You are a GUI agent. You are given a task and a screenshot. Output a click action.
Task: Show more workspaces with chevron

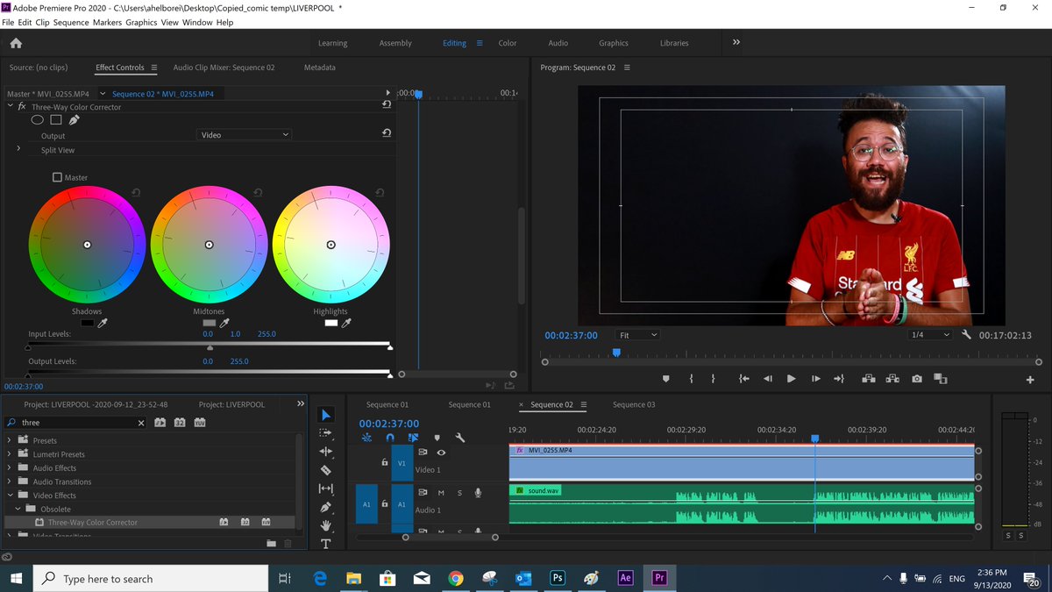[736, 42]
